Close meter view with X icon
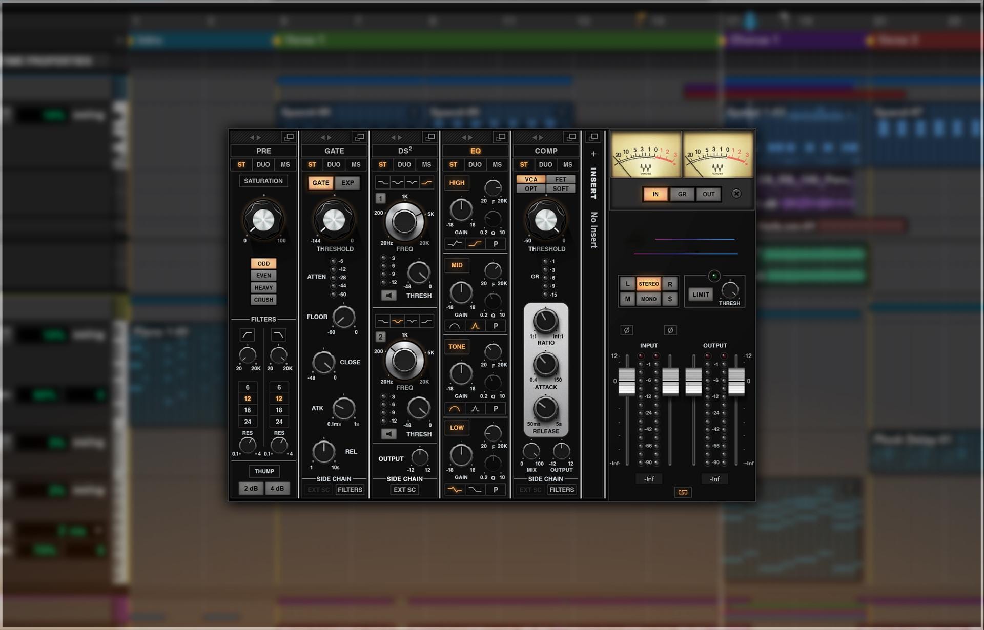The image size is (984, 630). coord(736,194)
